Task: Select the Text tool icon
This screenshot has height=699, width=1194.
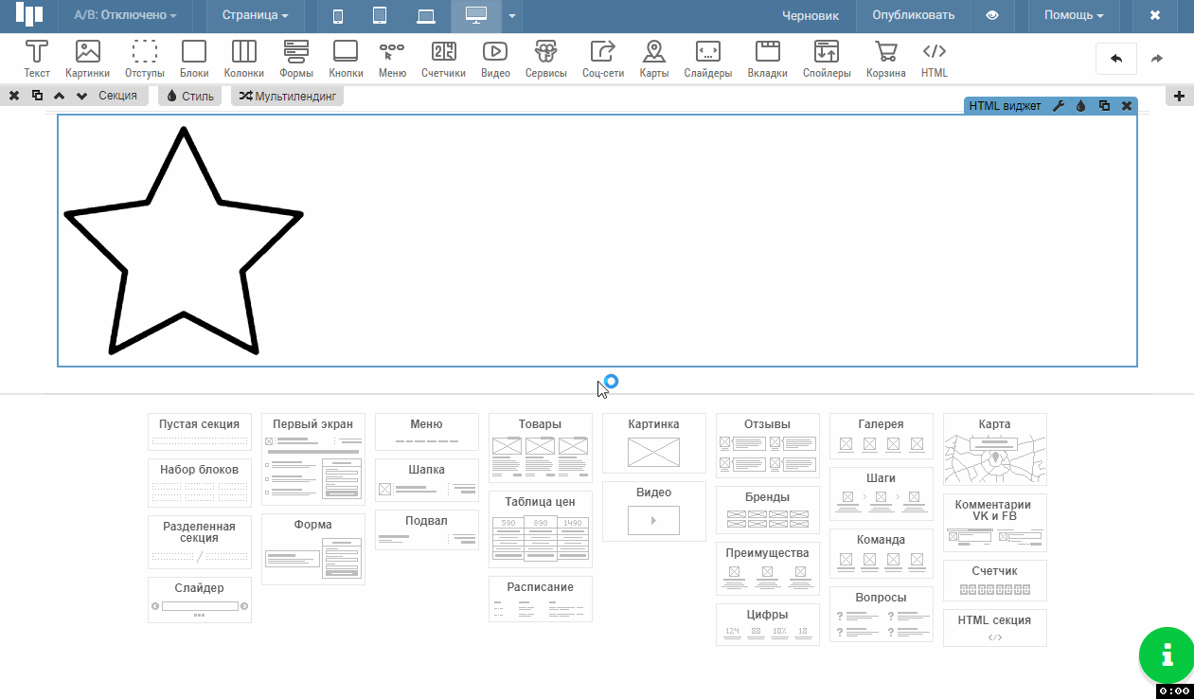Action: pyautogui.click(x=37, y=59)
